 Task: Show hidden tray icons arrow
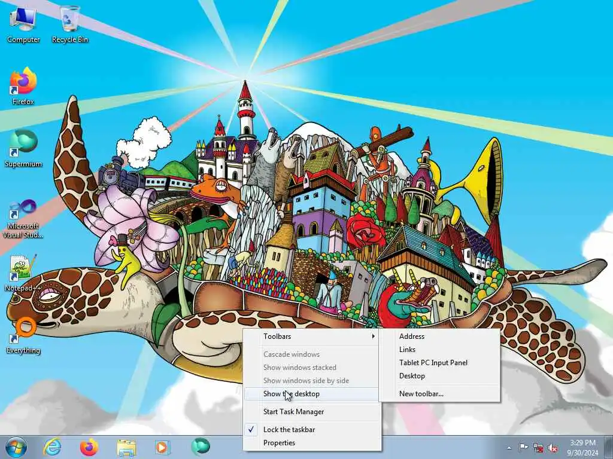pos(509,448)
